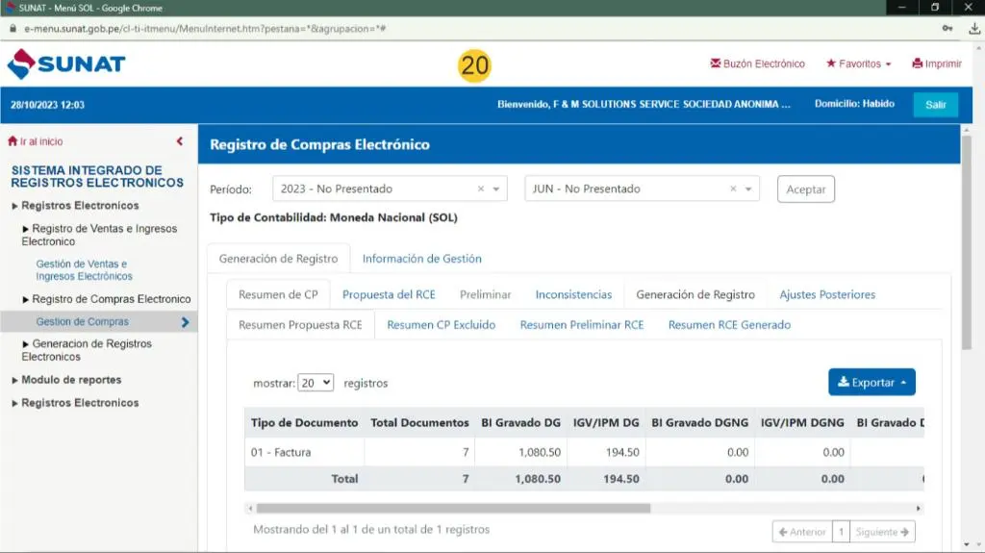Viewport: 985px width, 553px height.
Task: Open the Exportar dropdown button
Action: (x=871, y=382)
